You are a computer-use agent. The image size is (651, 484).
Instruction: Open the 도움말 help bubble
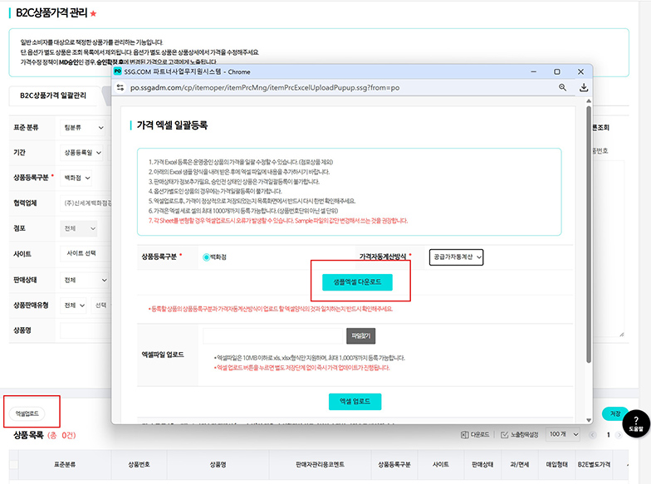tap(635, 424)
